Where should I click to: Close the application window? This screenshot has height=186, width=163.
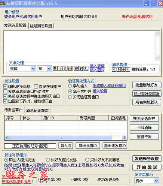[x=160, y=3]
